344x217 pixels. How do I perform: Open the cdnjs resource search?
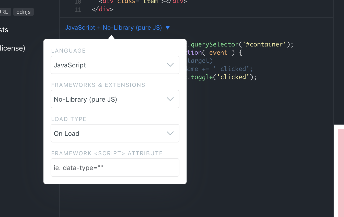(23, 12)
